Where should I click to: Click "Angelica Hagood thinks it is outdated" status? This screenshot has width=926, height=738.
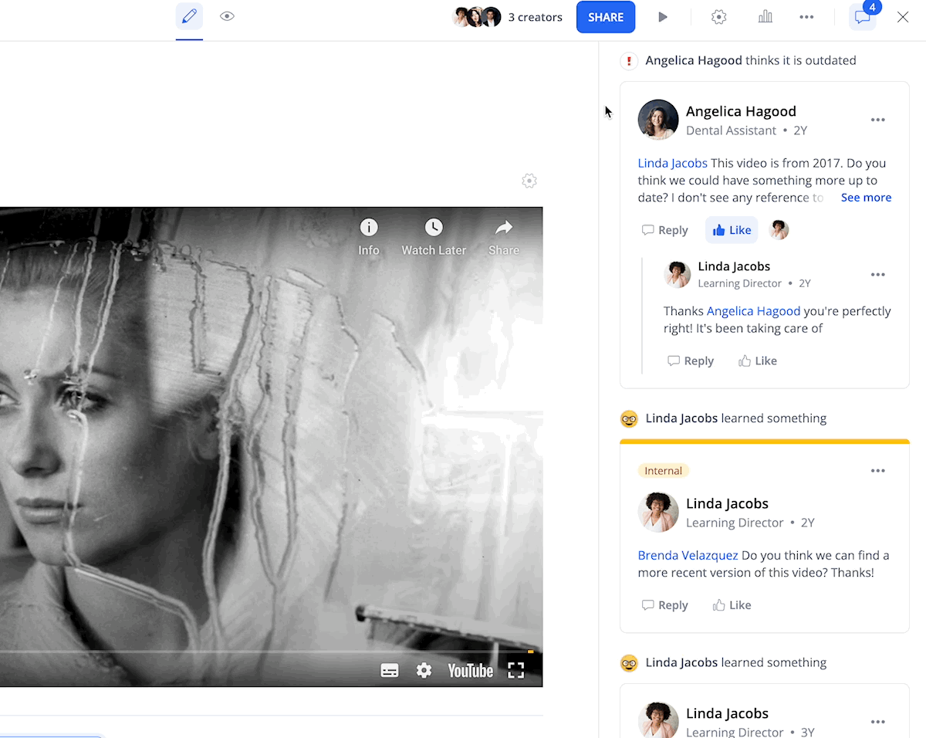[751, 60]
